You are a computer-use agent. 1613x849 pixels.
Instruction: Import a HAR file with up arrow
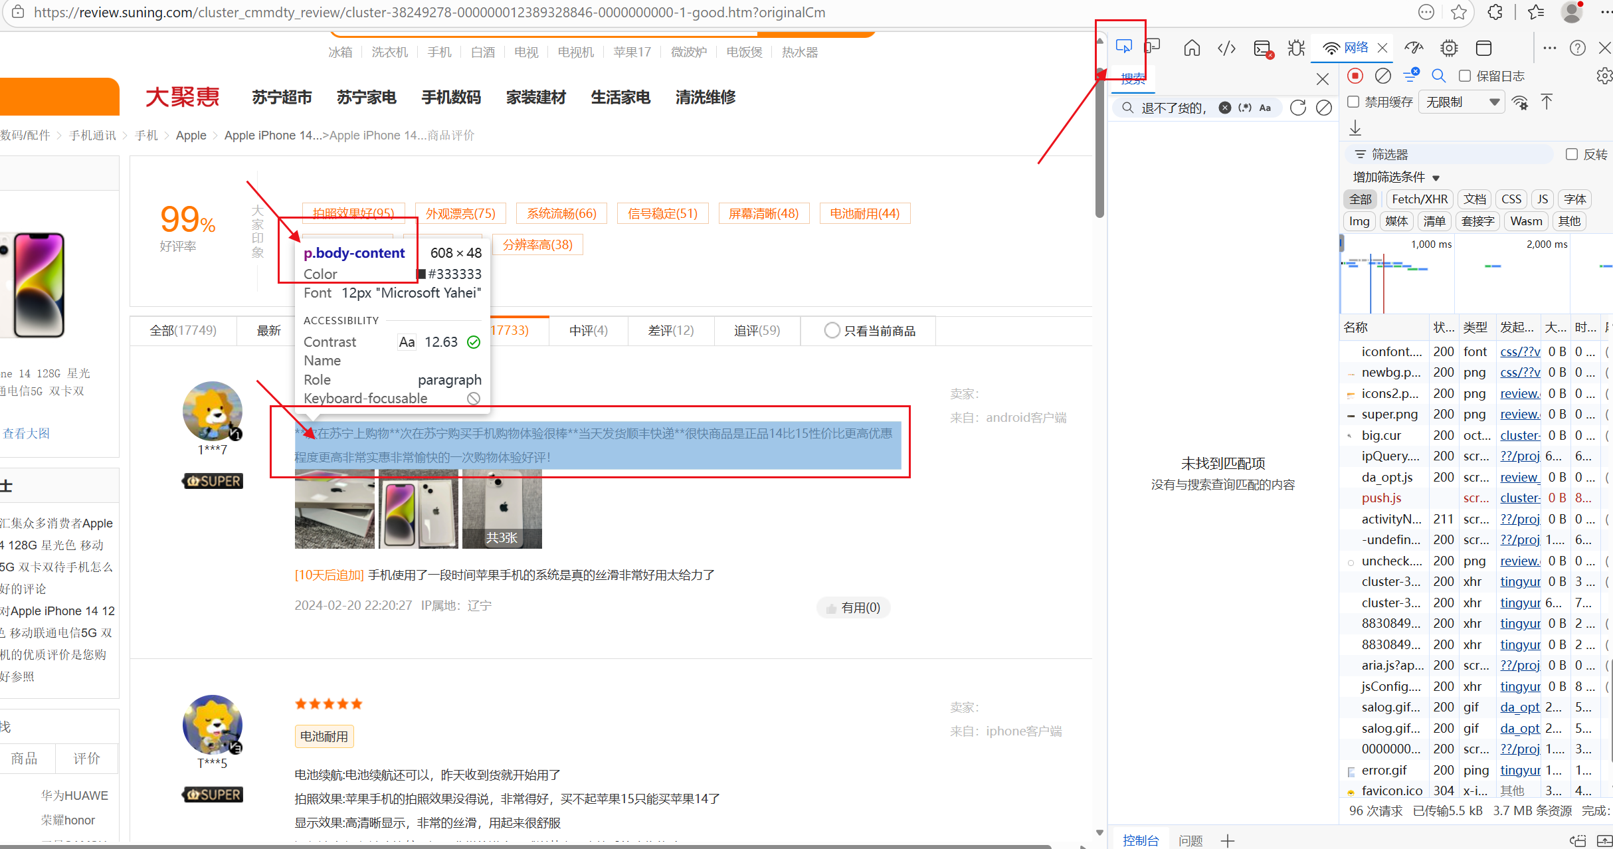point(1547,102)
